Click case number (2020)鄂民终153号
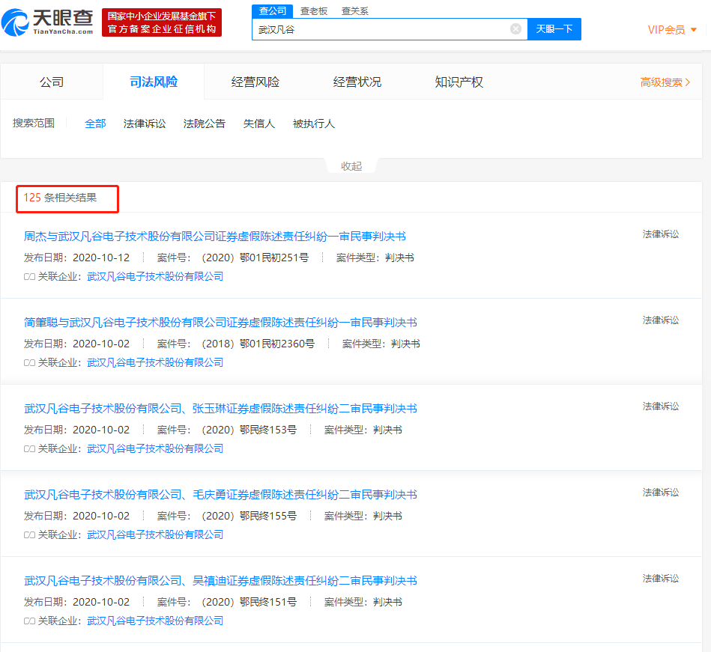Viewport: 711px width, 652px height. point(249,430)
